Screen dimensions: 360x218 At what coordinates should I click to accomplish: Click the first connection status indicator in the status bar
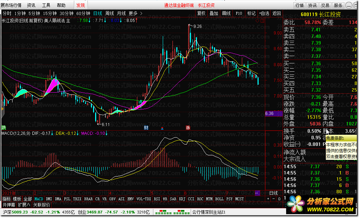163,212
